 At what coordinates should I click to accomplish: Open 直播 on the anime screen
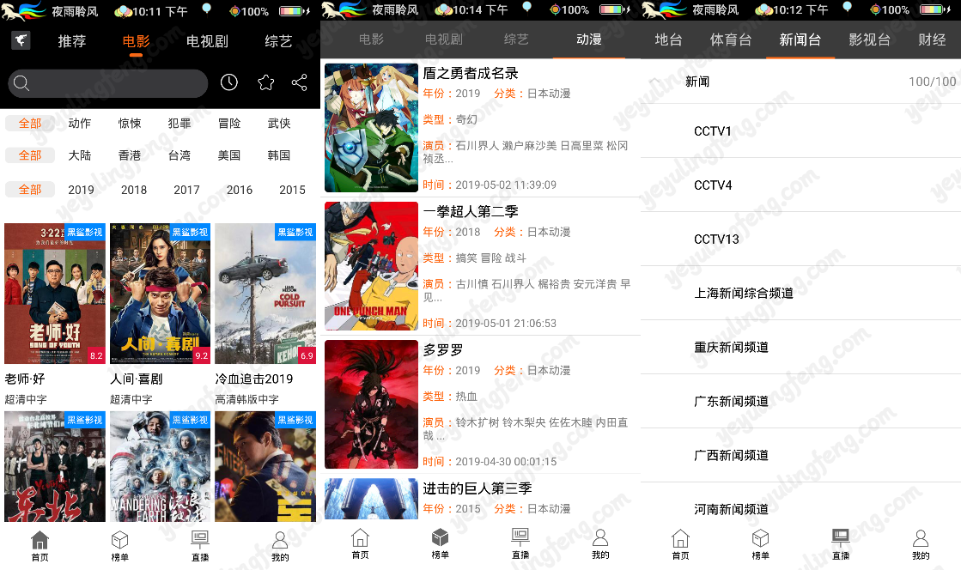(520, 543)
